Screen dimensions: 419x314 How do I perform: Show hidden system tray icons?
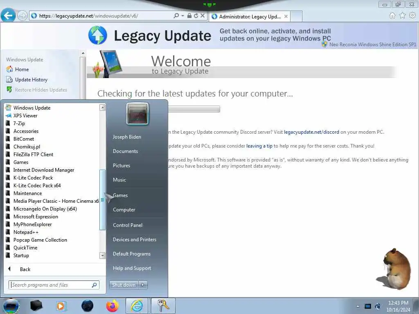358,307
